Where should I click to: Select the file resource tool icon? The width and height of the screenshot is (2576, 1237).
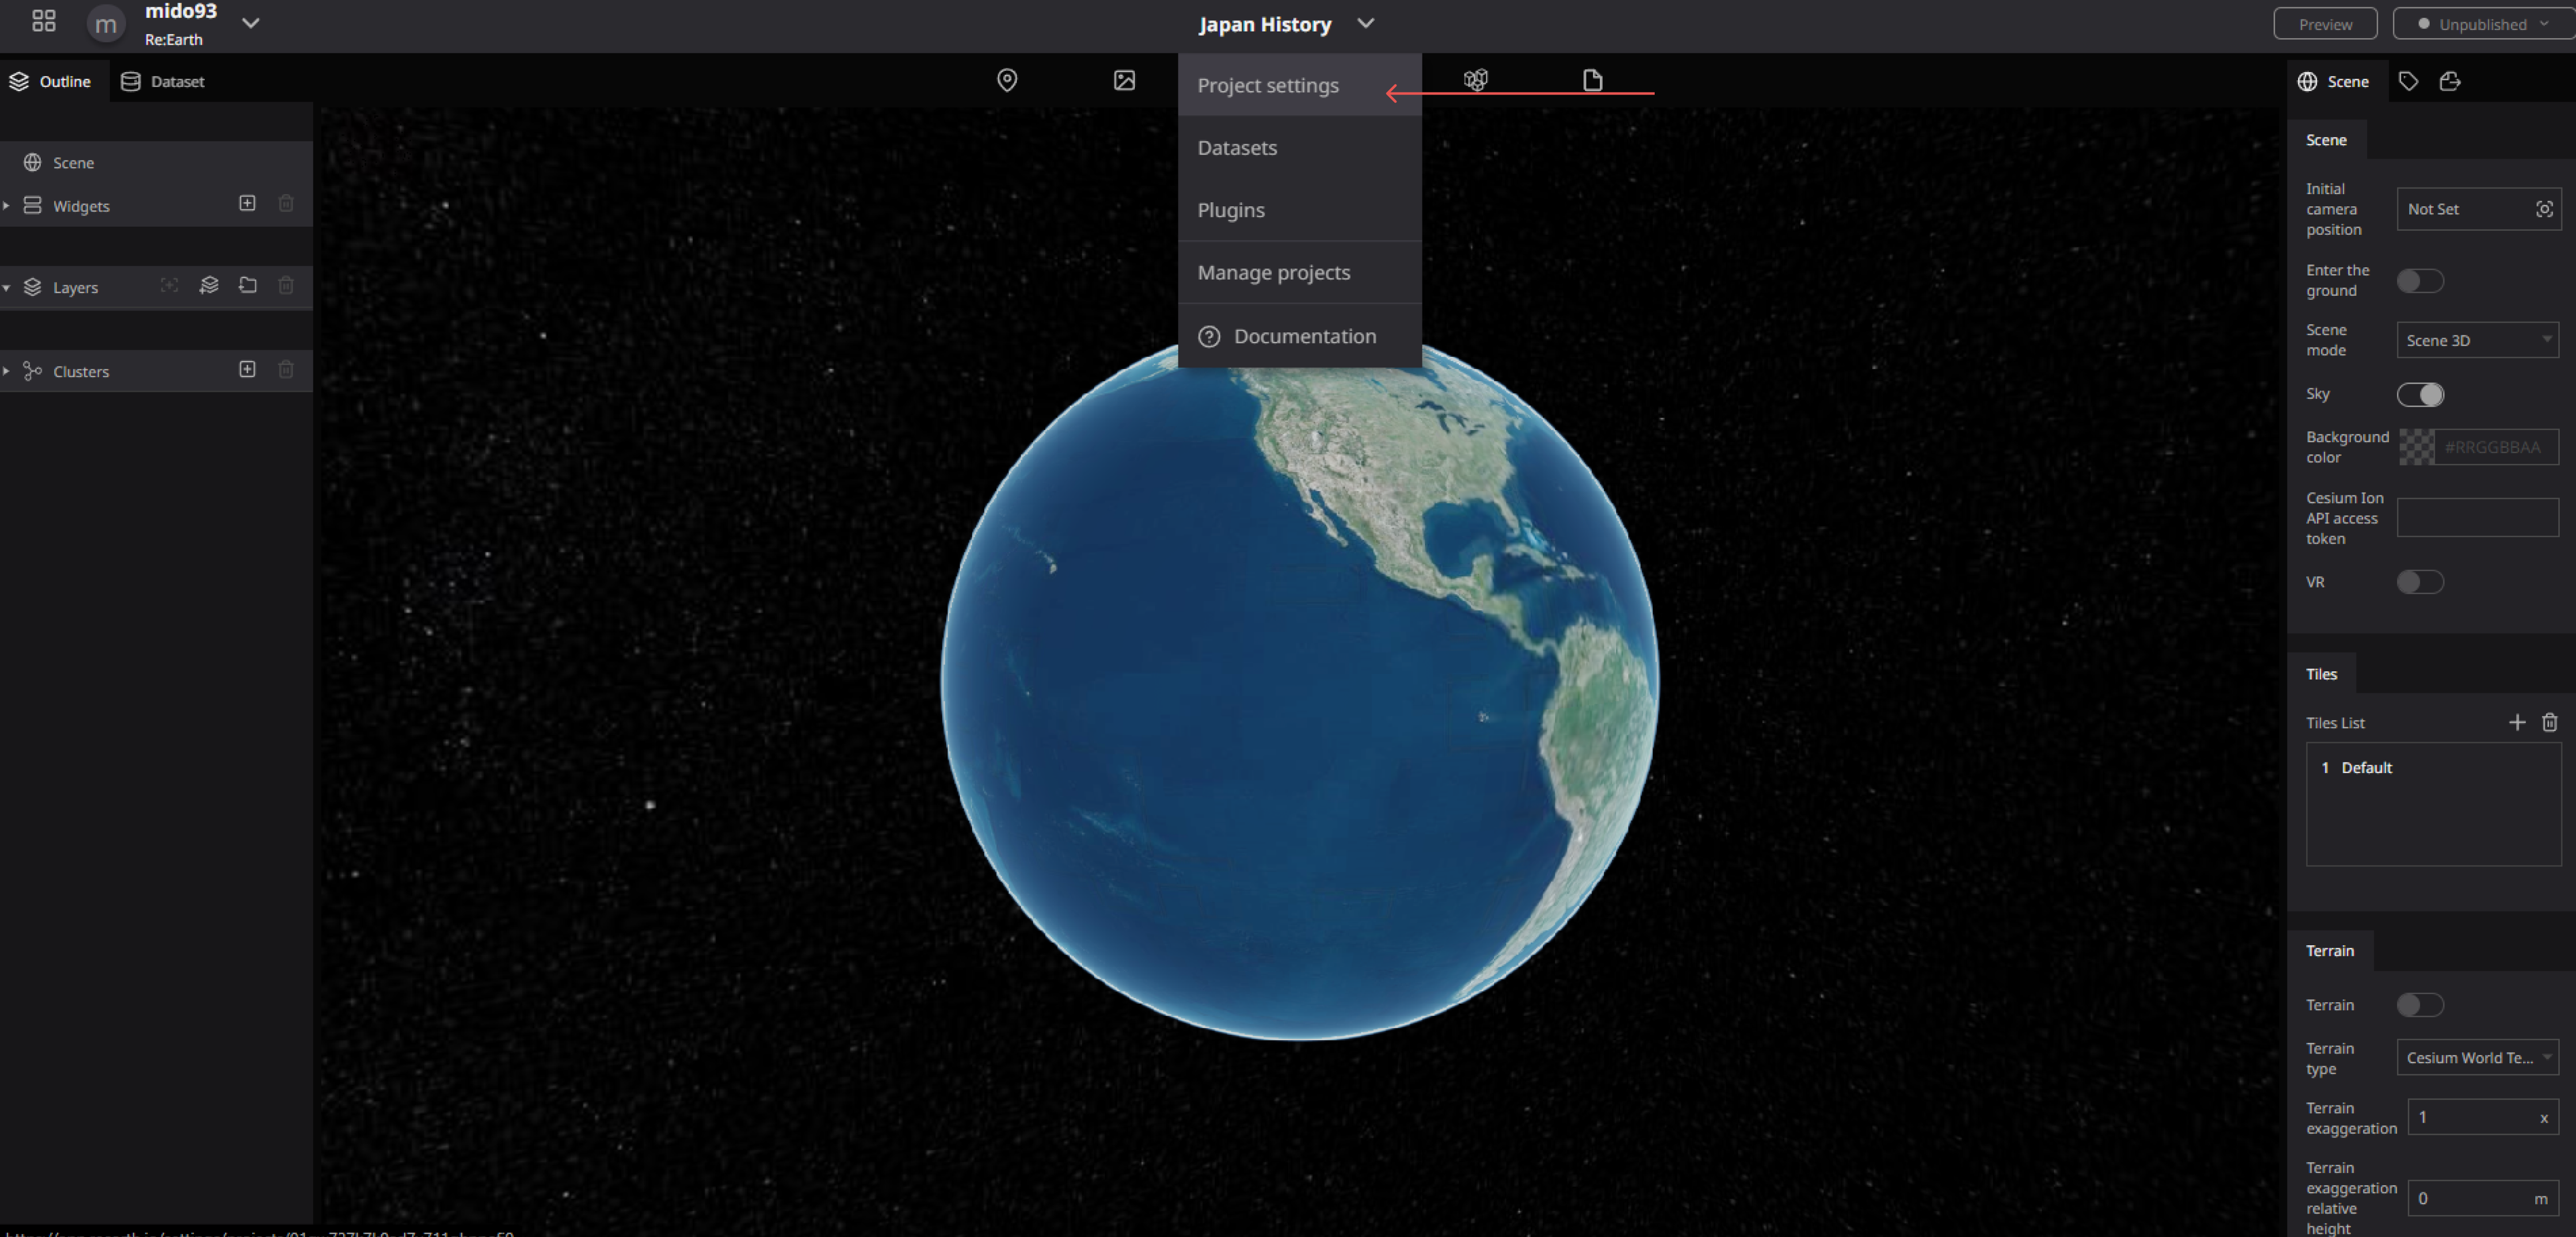(1593, 80)
